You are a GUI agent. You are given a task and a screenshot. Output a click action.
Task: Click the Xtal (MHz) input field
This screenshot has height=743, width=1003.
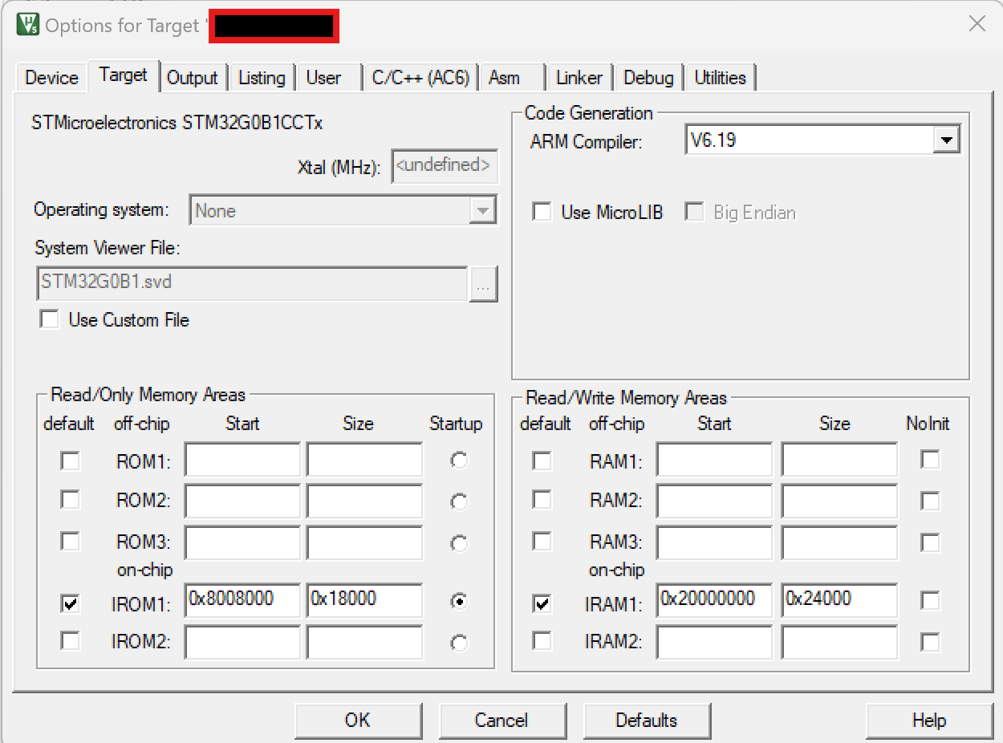point(445,165)
